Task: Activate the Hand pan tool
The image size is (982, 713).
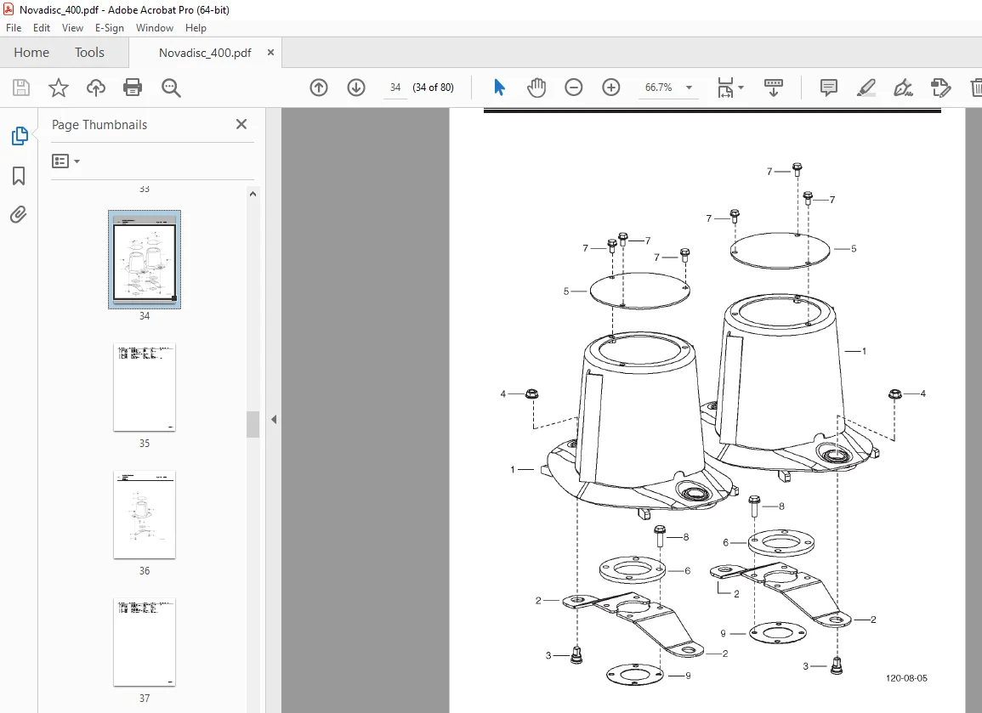Action: point(536,88)
